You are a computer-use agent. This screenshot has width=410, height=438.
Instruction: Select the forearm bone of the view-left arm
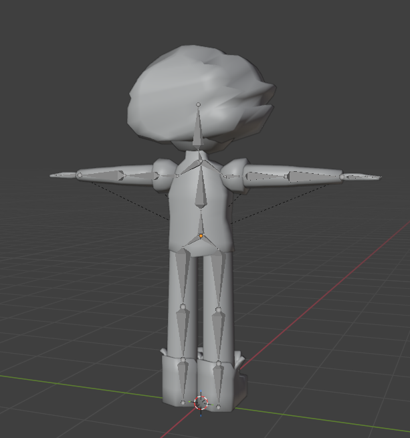click(102, 175)
